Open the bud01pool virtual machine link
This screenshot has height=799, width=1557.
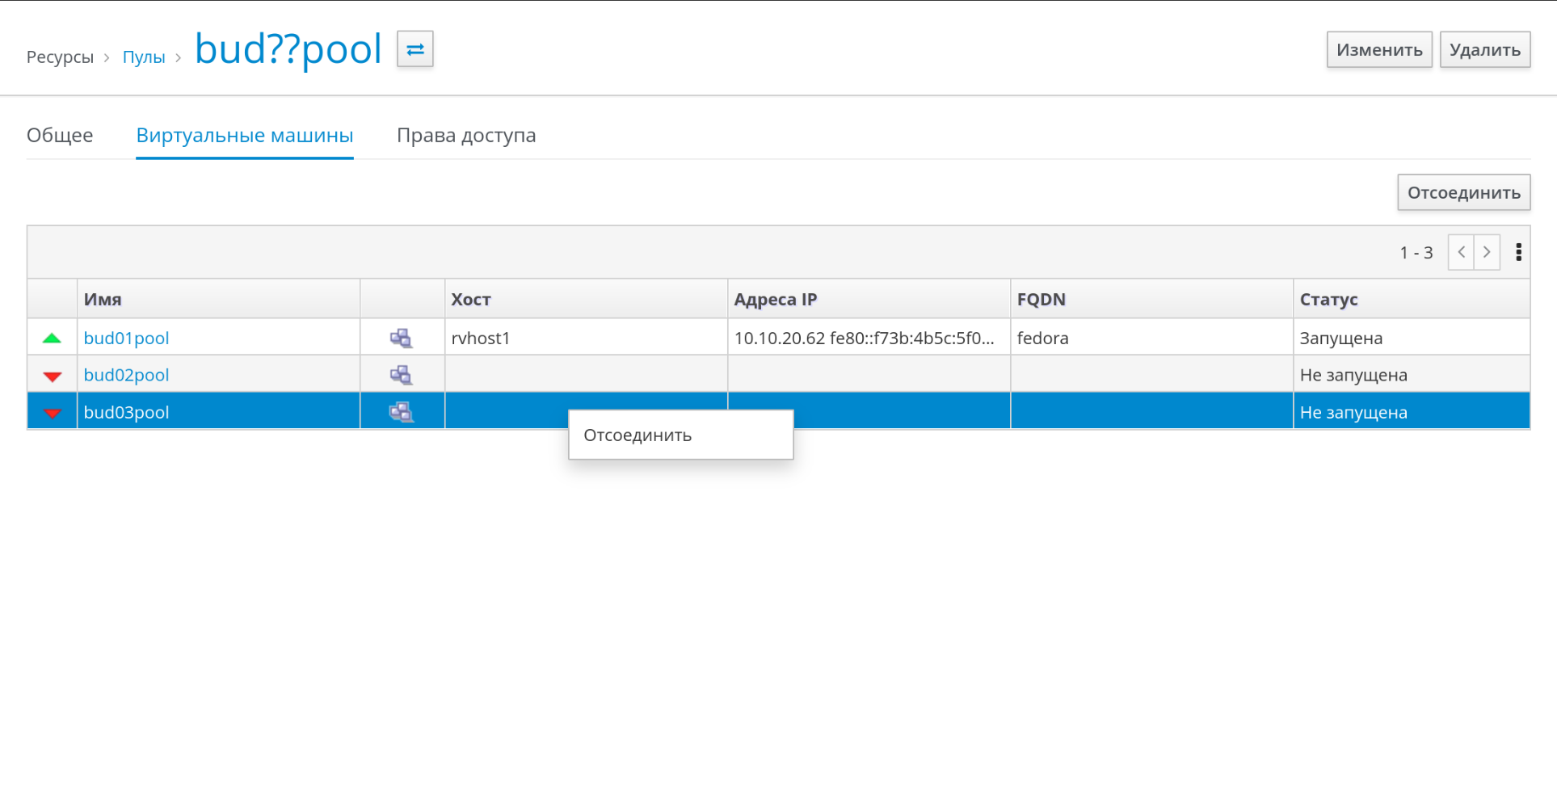click(126, 339)
